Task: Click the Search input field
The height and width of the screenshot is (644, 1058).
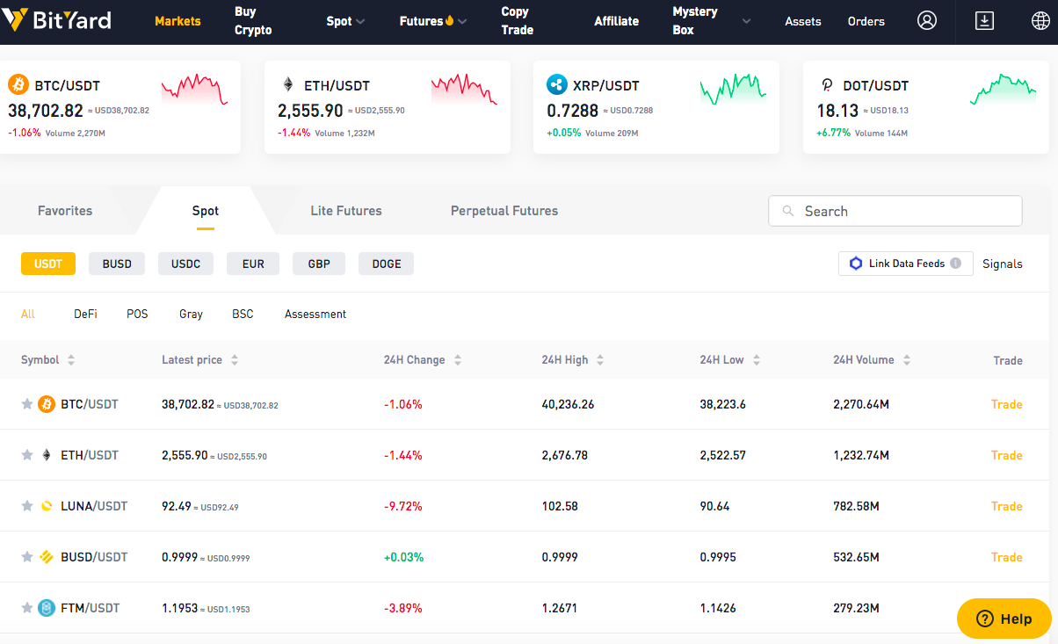Action: click(x=895, y=211)
